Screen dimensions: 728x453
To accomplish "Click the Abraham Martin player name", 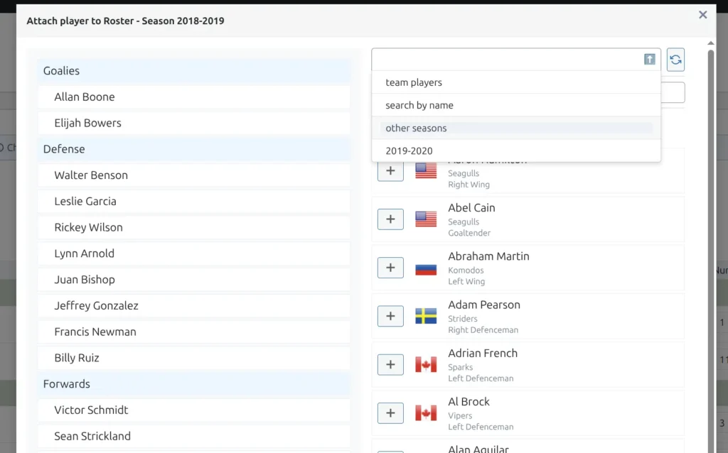I will [x=488, y=256].
